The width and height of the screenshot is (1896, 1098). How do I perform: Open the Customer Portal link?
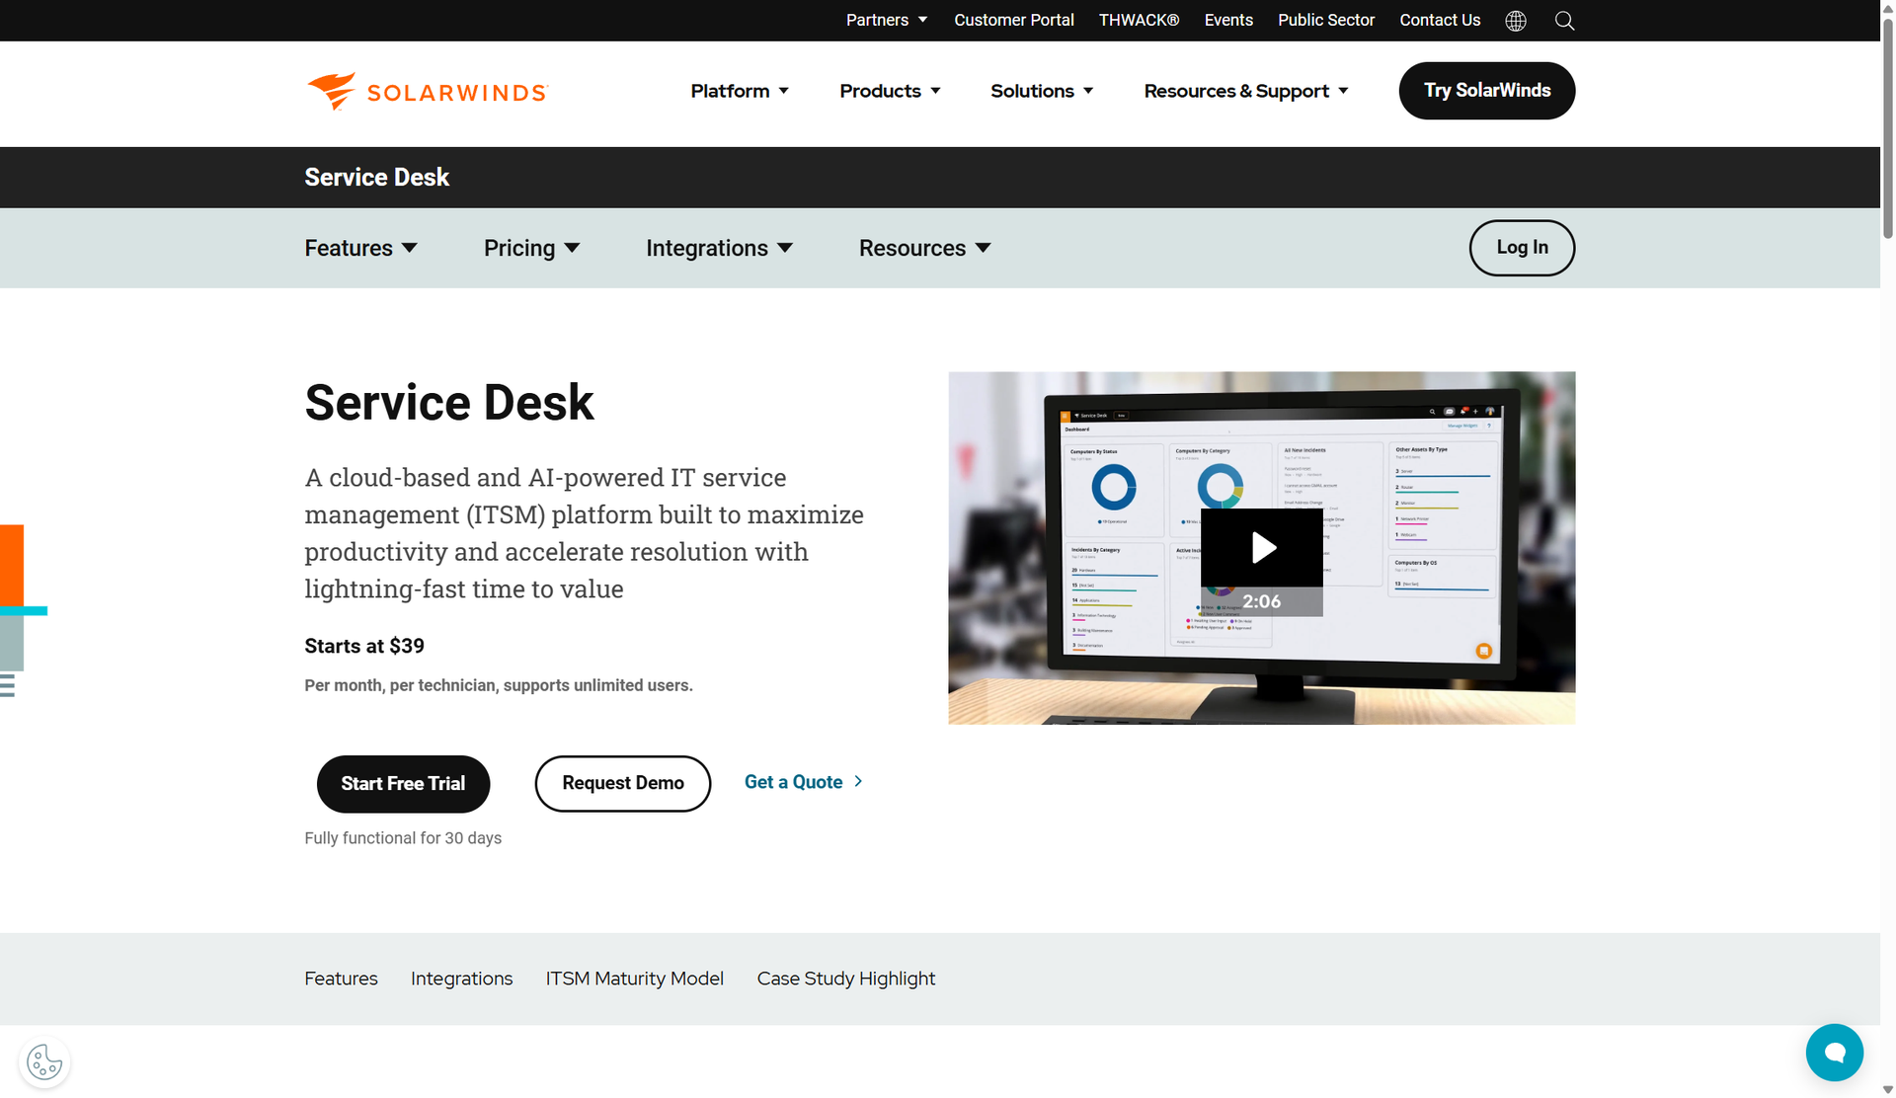(x=1013, y=20)
